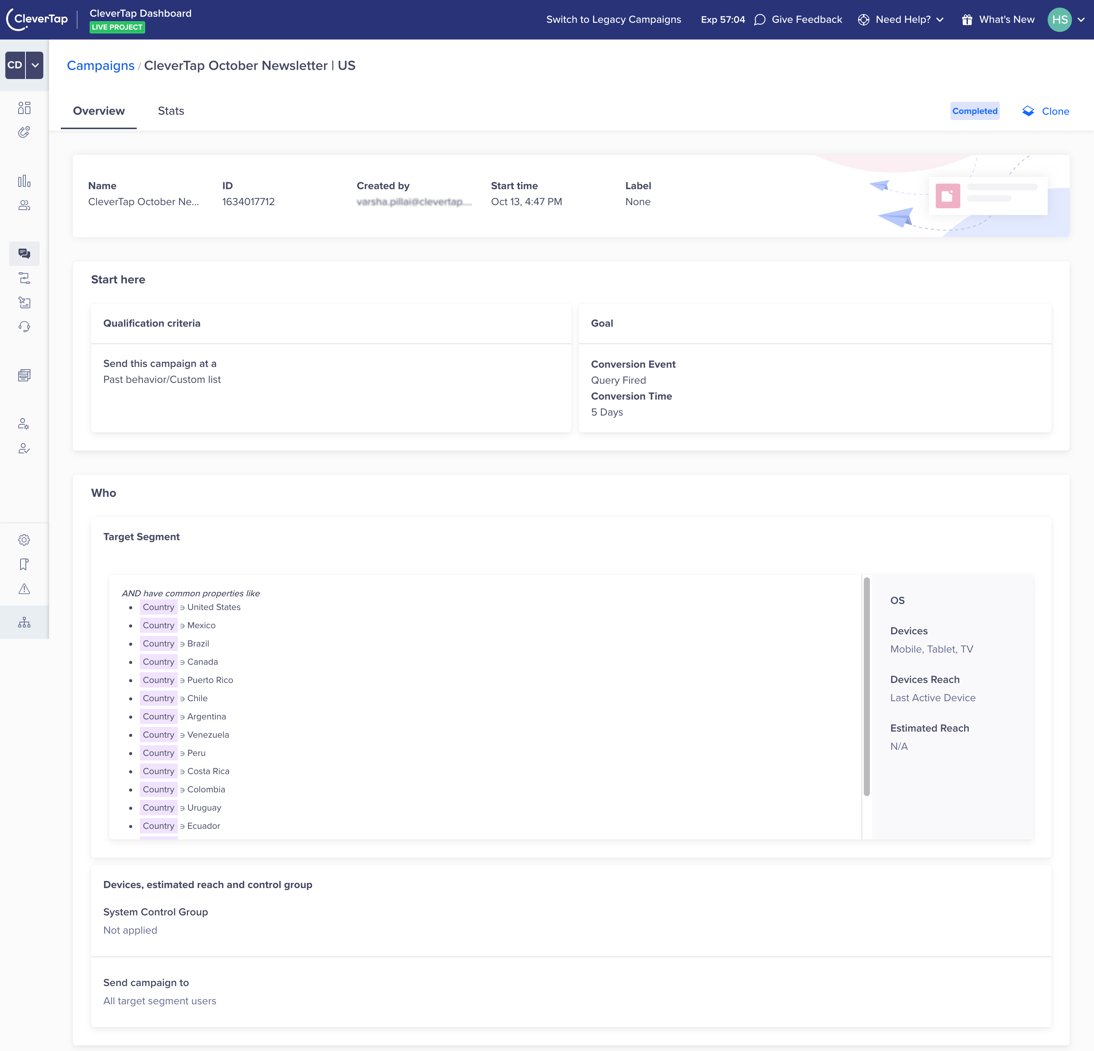This screenshot has height=1051, width=1094.
Task: Open the stacked browser windows icon
Action: tap(24, 375)
